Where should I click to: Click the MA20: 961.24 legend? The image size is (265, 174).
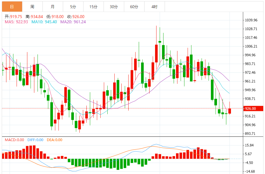73,22
